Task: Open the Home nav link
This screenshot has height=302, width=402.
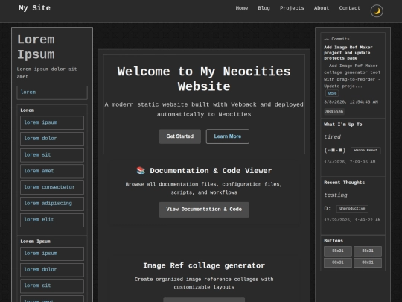Action: click(x=241, y=8)
